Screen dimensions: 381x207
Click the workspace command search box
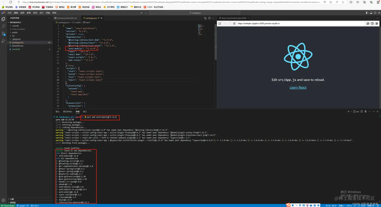195,13
